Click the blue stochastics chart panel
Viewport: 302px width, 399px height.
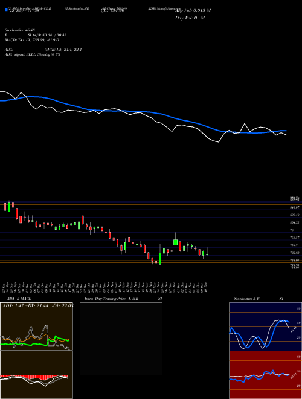click(265, 326)
